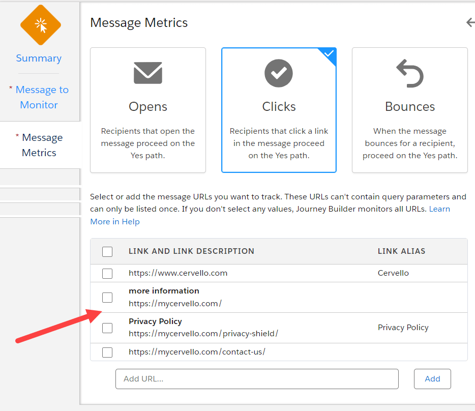
Task: Click the checkmark circle icon on Clicks card
Action: click(x=278, y=73)
